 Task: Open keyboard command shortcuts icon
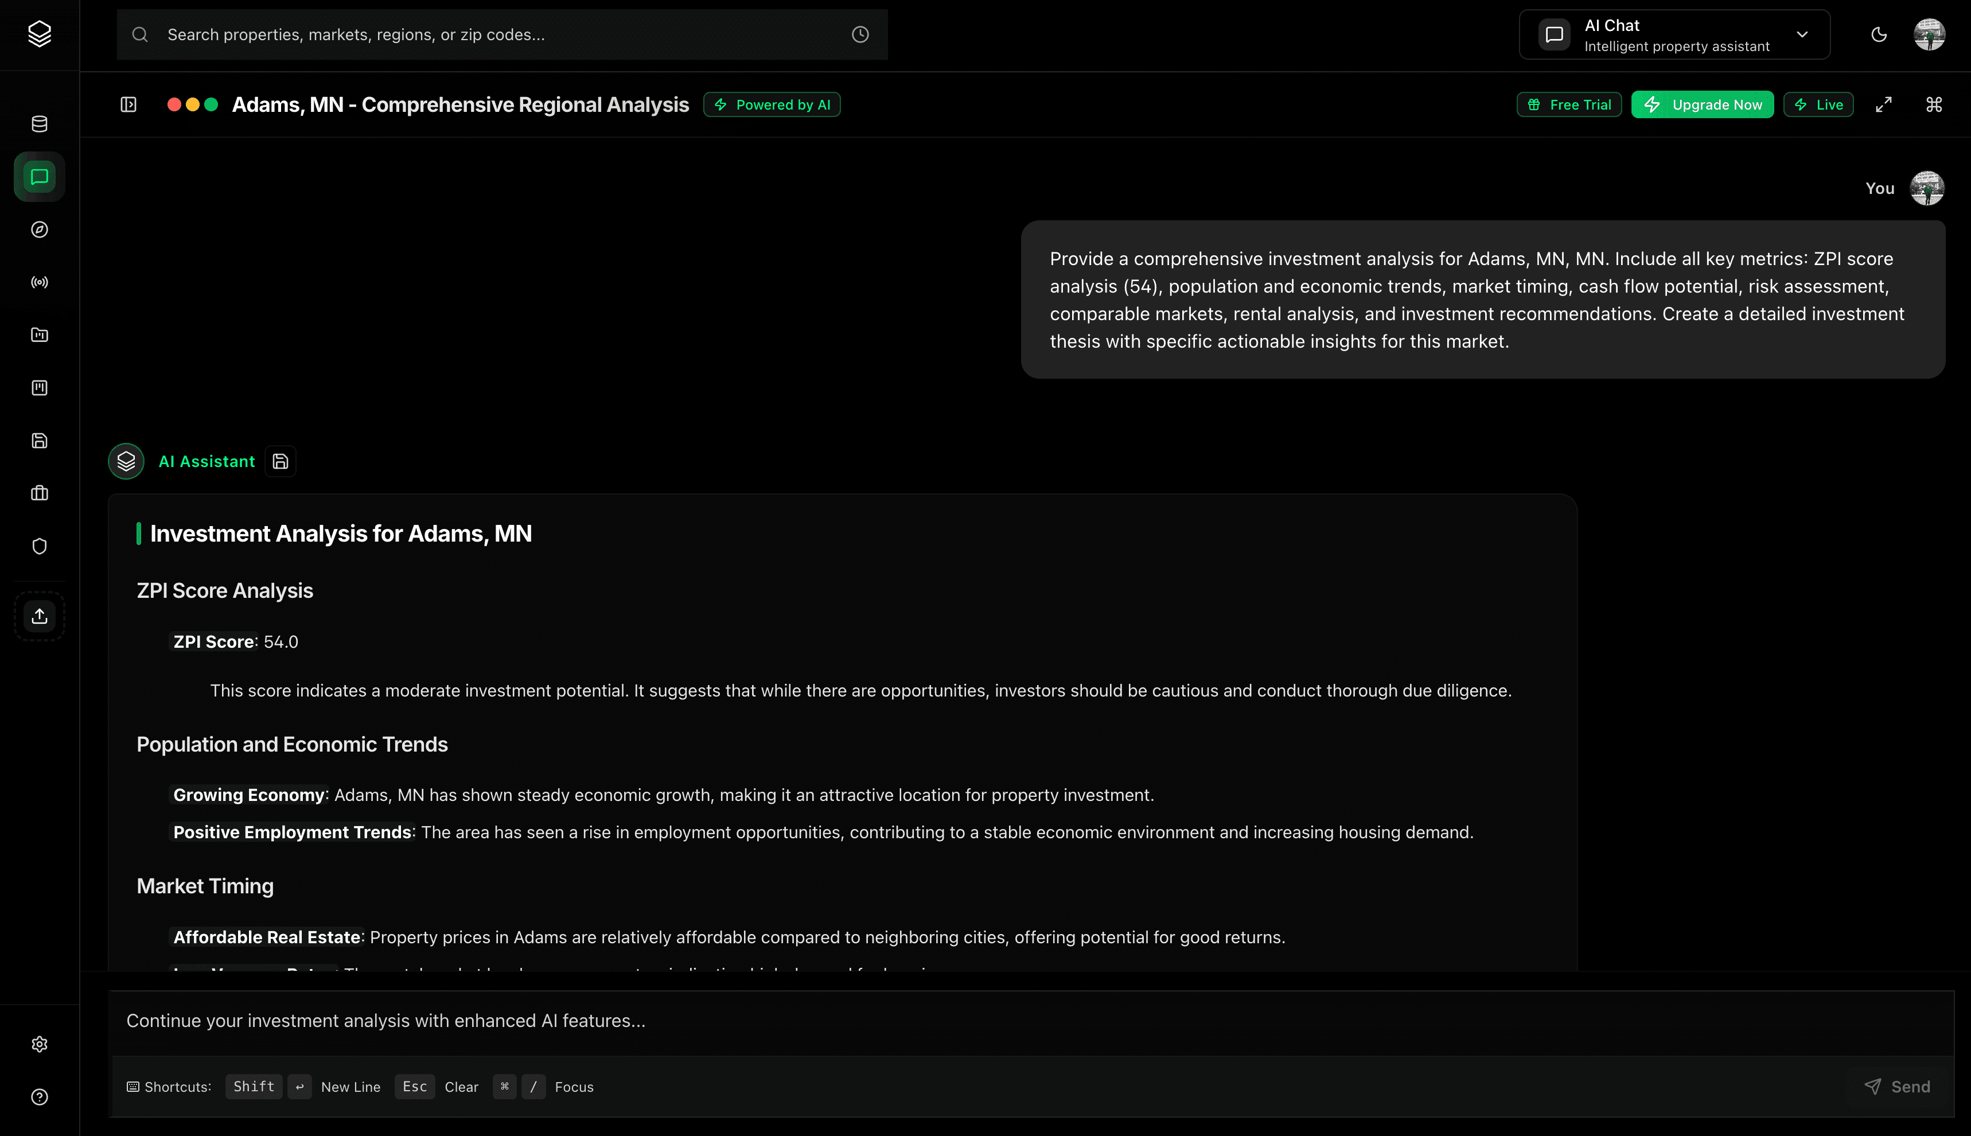point(1934,104)
